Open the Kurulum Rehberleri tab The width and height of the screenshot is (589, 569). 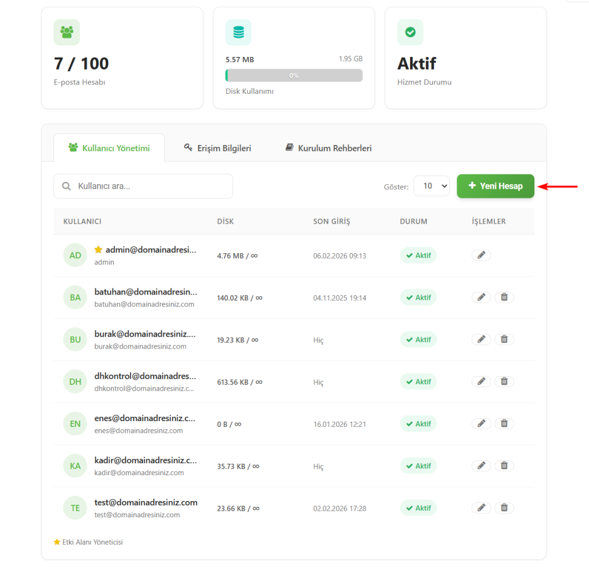pos(328,148)
